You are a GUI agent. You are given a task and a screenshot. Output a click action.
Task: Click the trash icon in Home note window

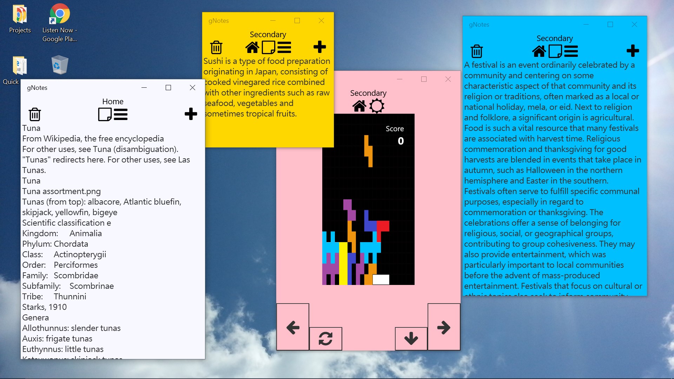click(x=35, y=114)
